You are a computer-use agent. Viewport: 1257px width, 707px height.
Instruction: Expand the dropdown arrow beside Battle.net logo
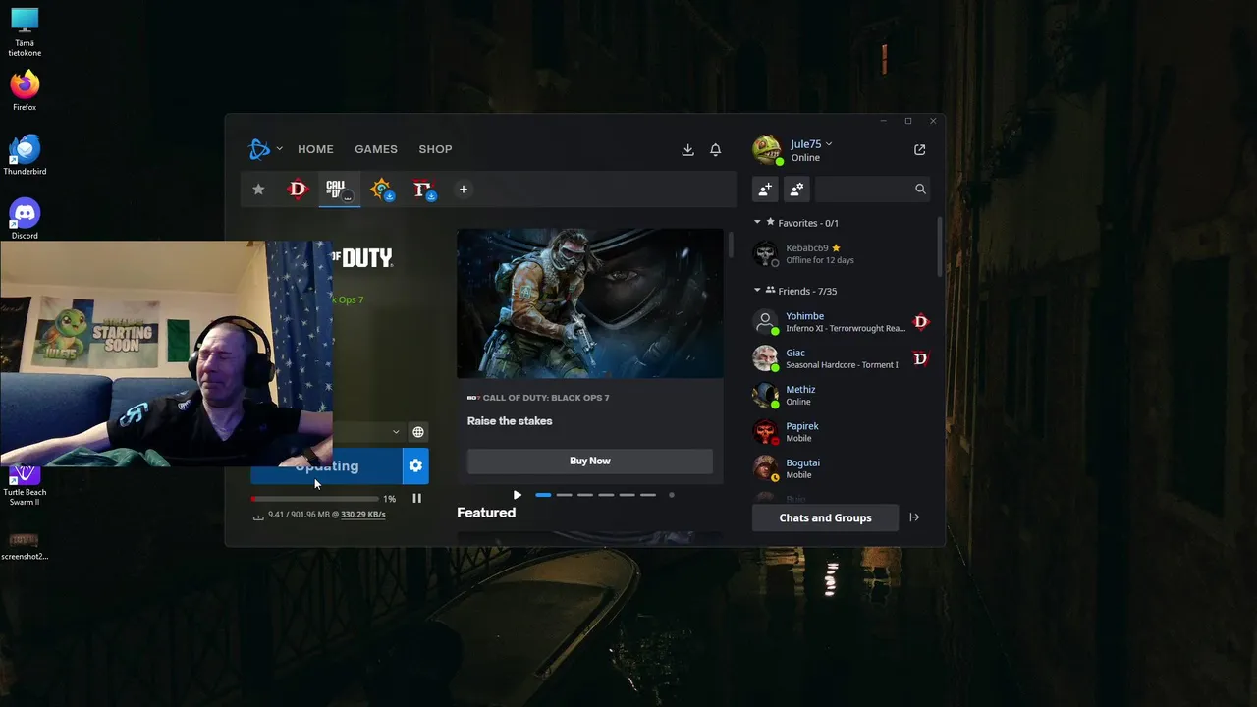(x=279, y=149)
